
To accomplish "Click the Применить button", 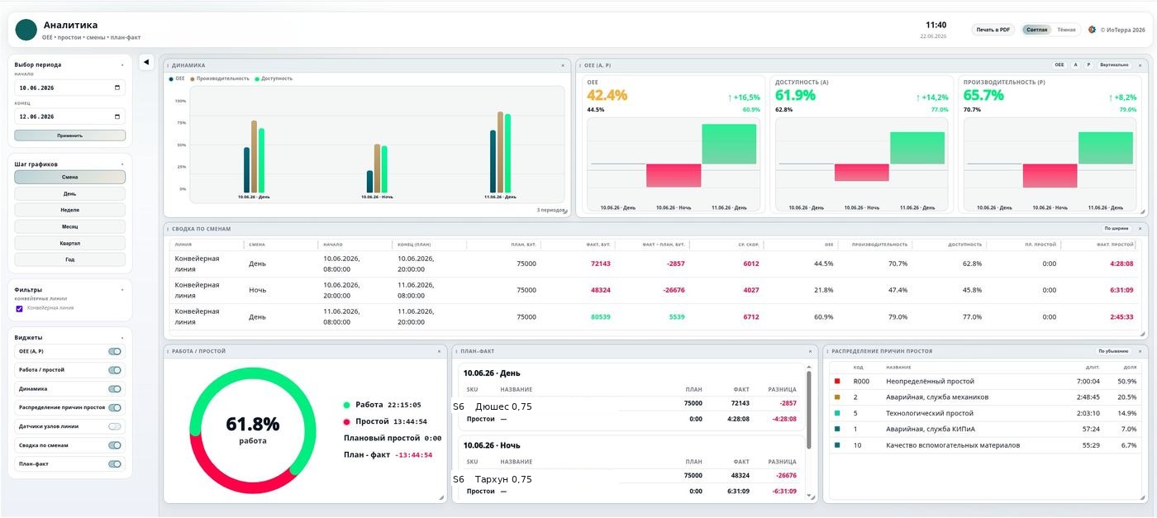I will pyautogui.click(x=70, y=135).
